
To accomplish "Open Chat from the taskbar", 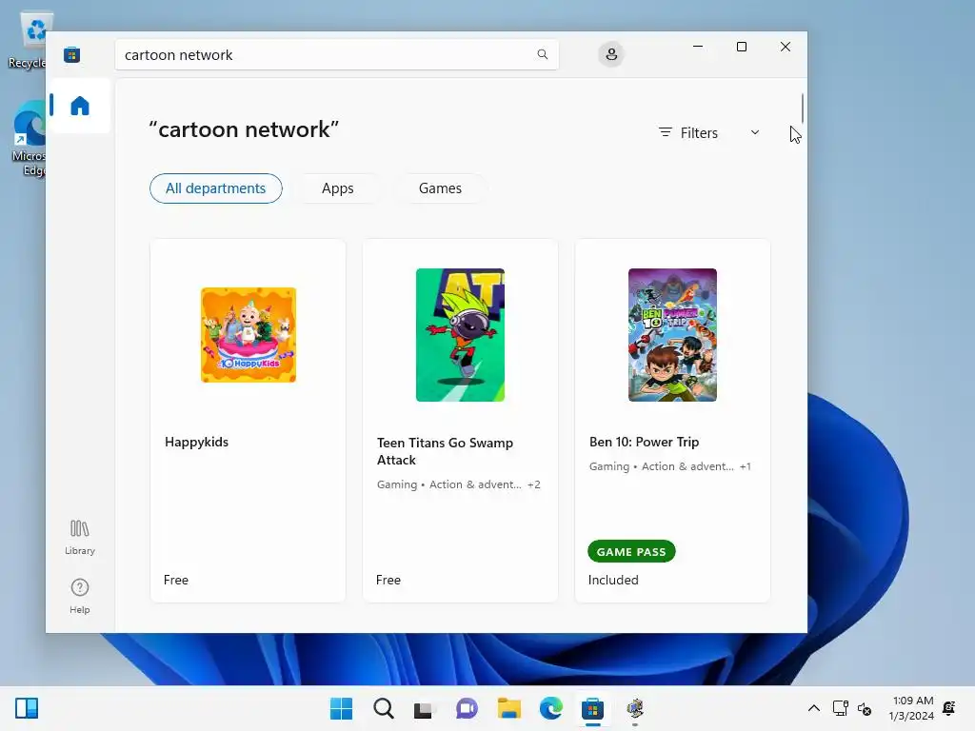I will [x=467, y=708].
